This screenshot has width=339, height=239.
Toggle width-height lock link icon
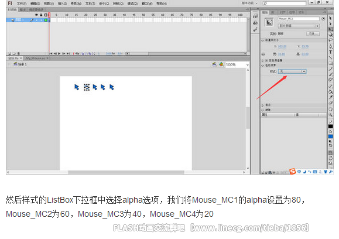(x=263, y=54)
